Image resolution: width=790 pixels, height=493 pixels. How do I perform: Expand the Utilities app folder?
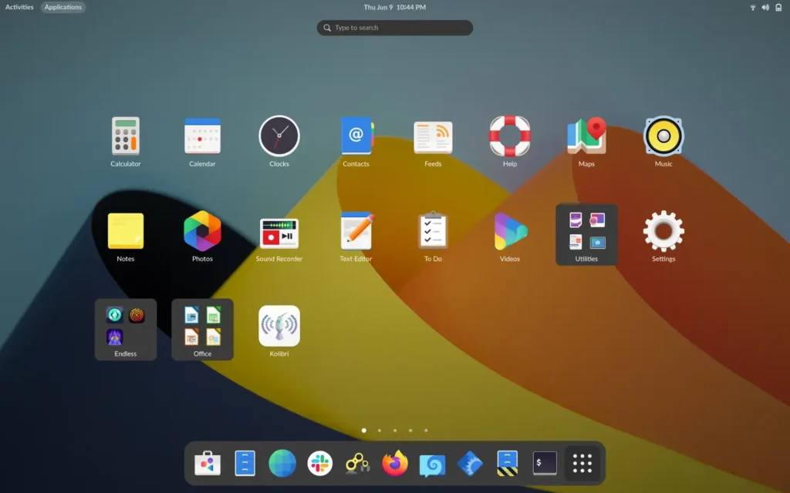point(586,234)
